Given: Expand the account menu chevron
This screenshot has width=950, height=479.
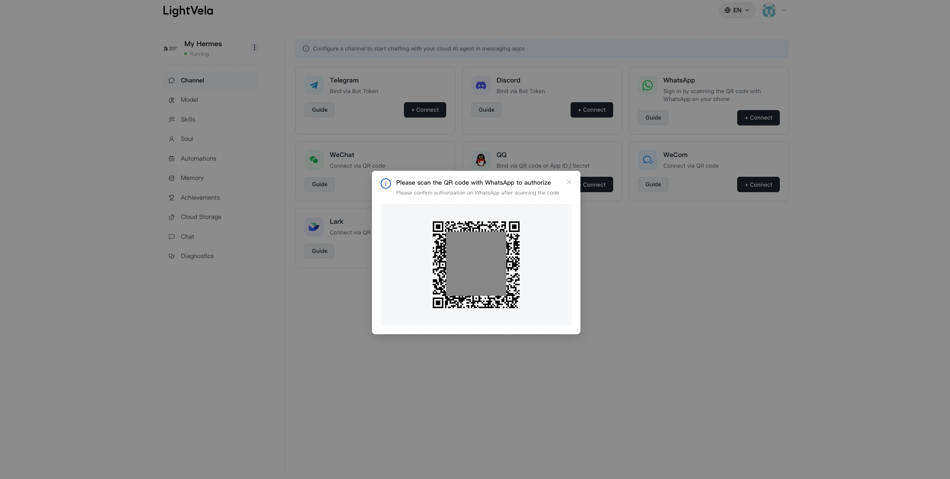Looking at the screenshot, I should tap(784, 10).
